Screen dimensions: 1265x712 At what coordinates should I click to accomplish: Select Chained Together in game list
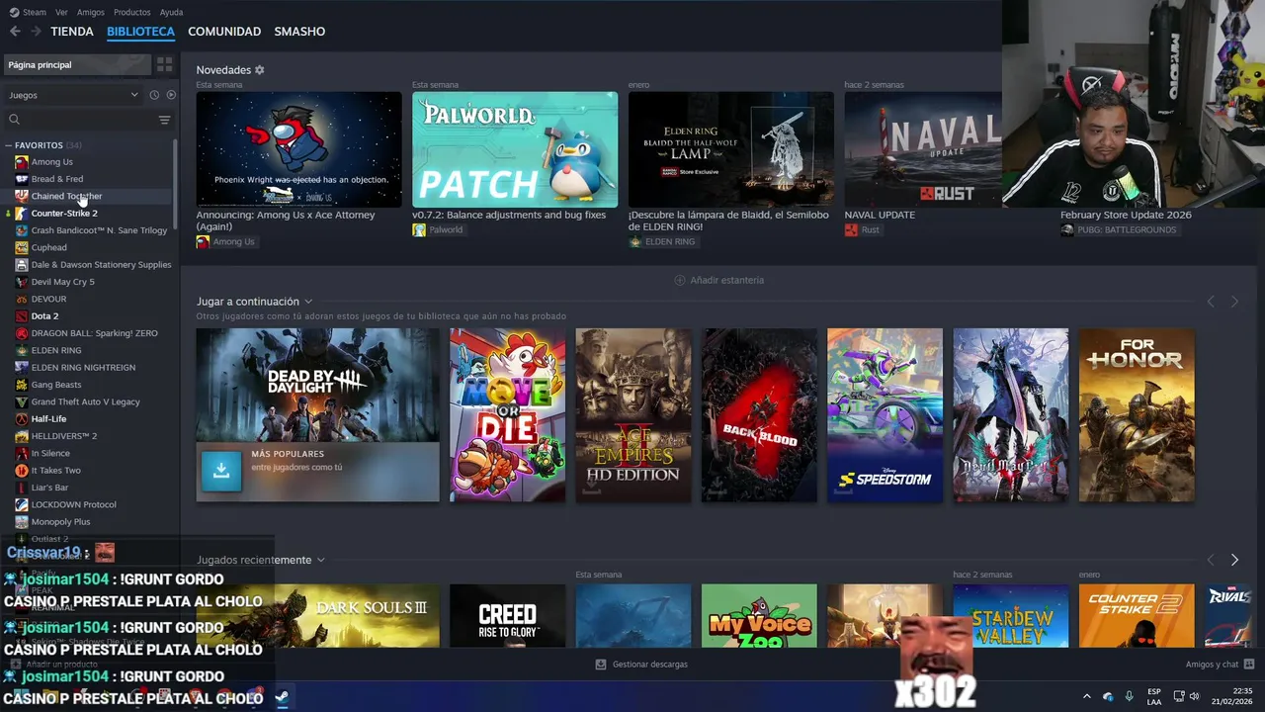[x=66, y=196]
